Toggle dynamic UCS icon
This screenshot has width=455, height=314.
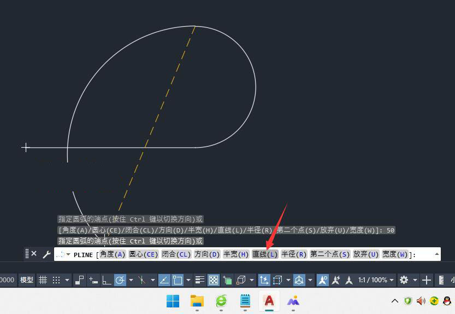click(264, 280)
